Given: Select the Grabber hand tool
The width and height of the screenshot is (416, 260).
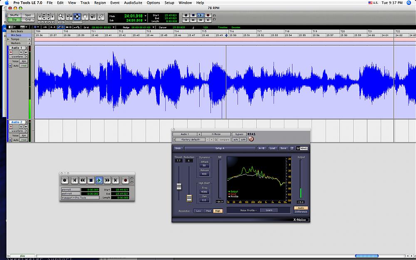Looking at the screenshot, I should [85, 17].
